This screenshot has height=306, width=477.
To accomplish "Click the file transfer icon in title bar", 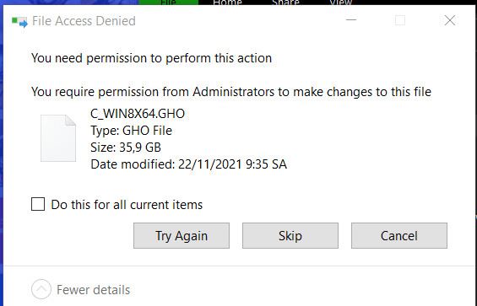I will (x=19, y=22).
